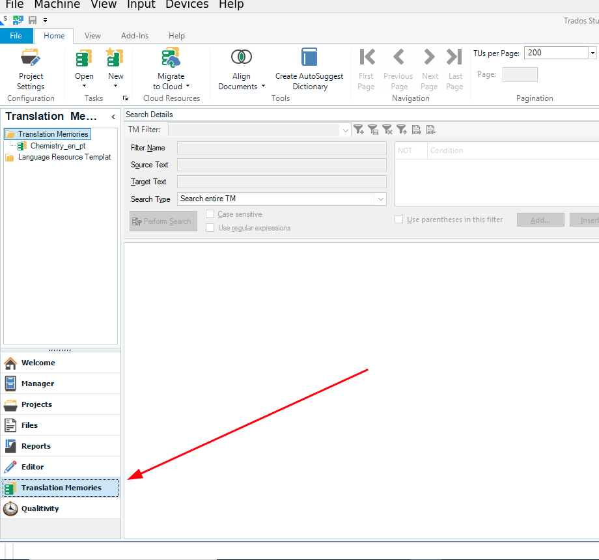
Task: Go to Last Page navigation icon
Action: [454, 57]
